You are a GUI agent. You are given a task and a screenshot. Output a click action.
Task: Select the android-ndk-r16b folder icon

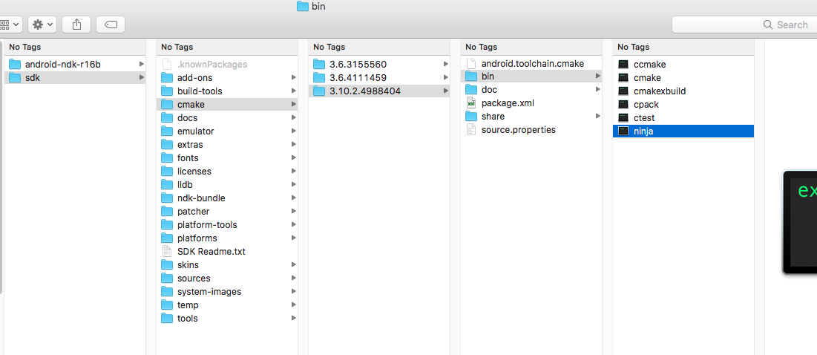[15, 65]
